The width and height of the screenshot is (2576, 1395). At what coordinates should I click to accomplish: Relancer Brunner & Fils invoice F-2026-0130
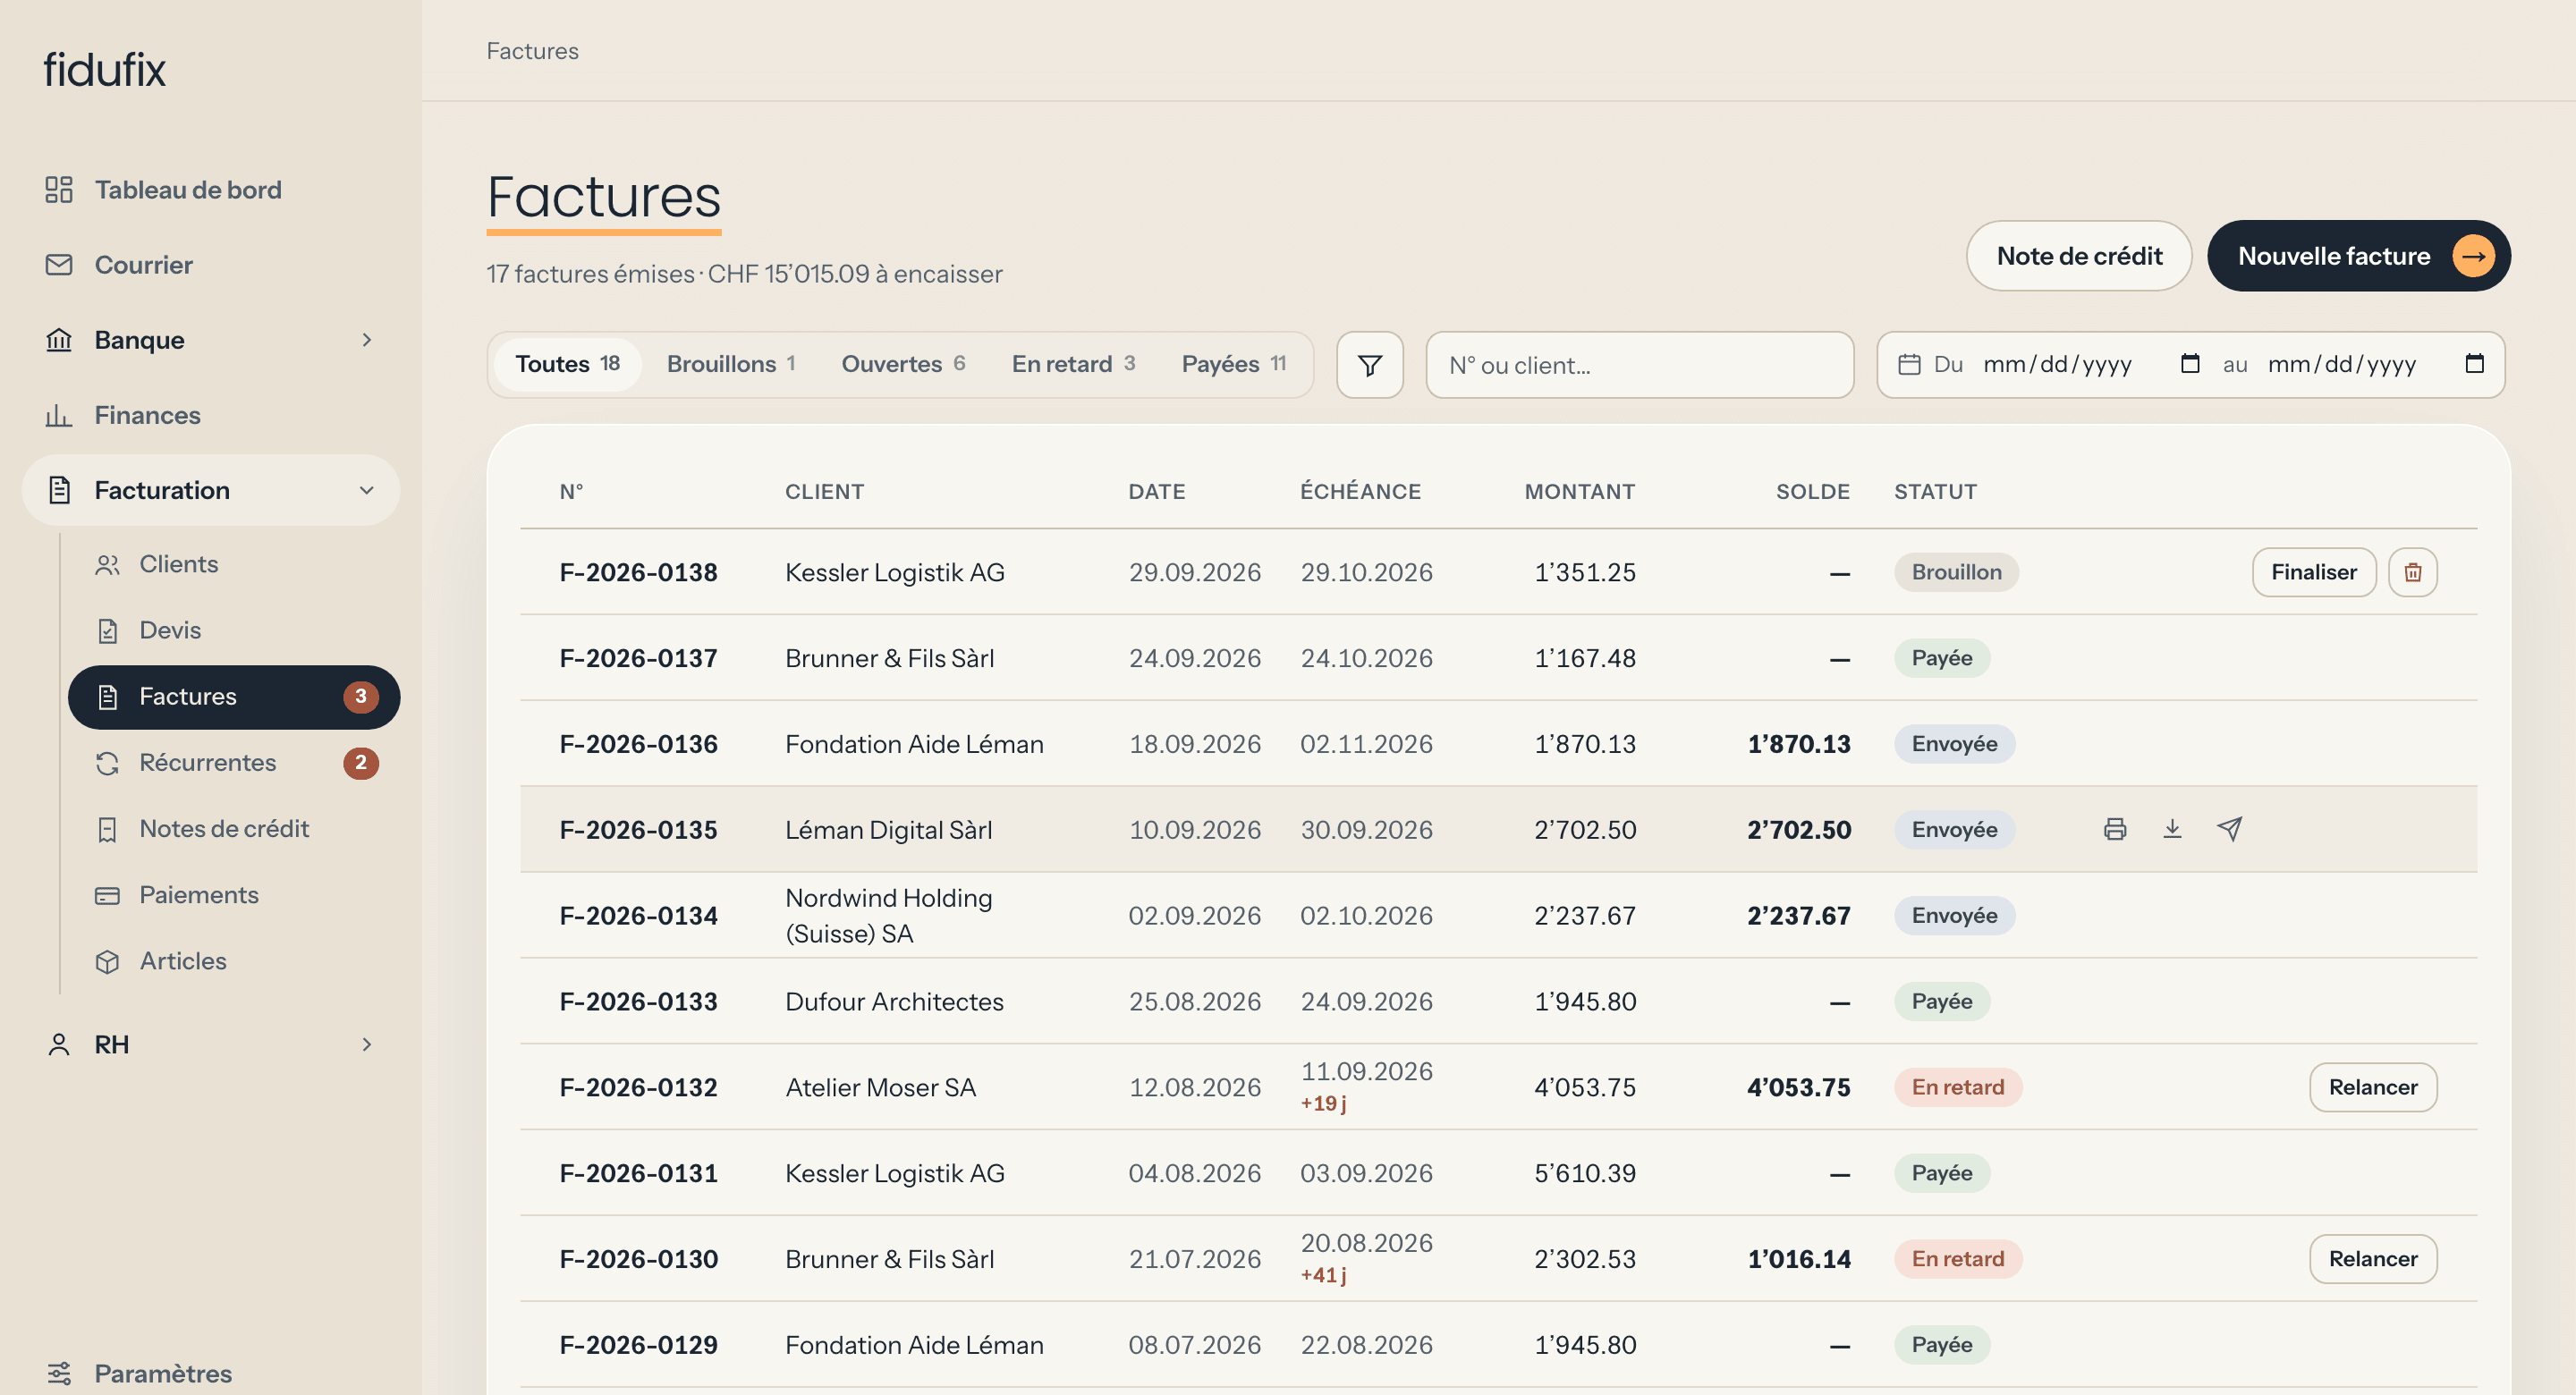click(x=2372, y=1259)
